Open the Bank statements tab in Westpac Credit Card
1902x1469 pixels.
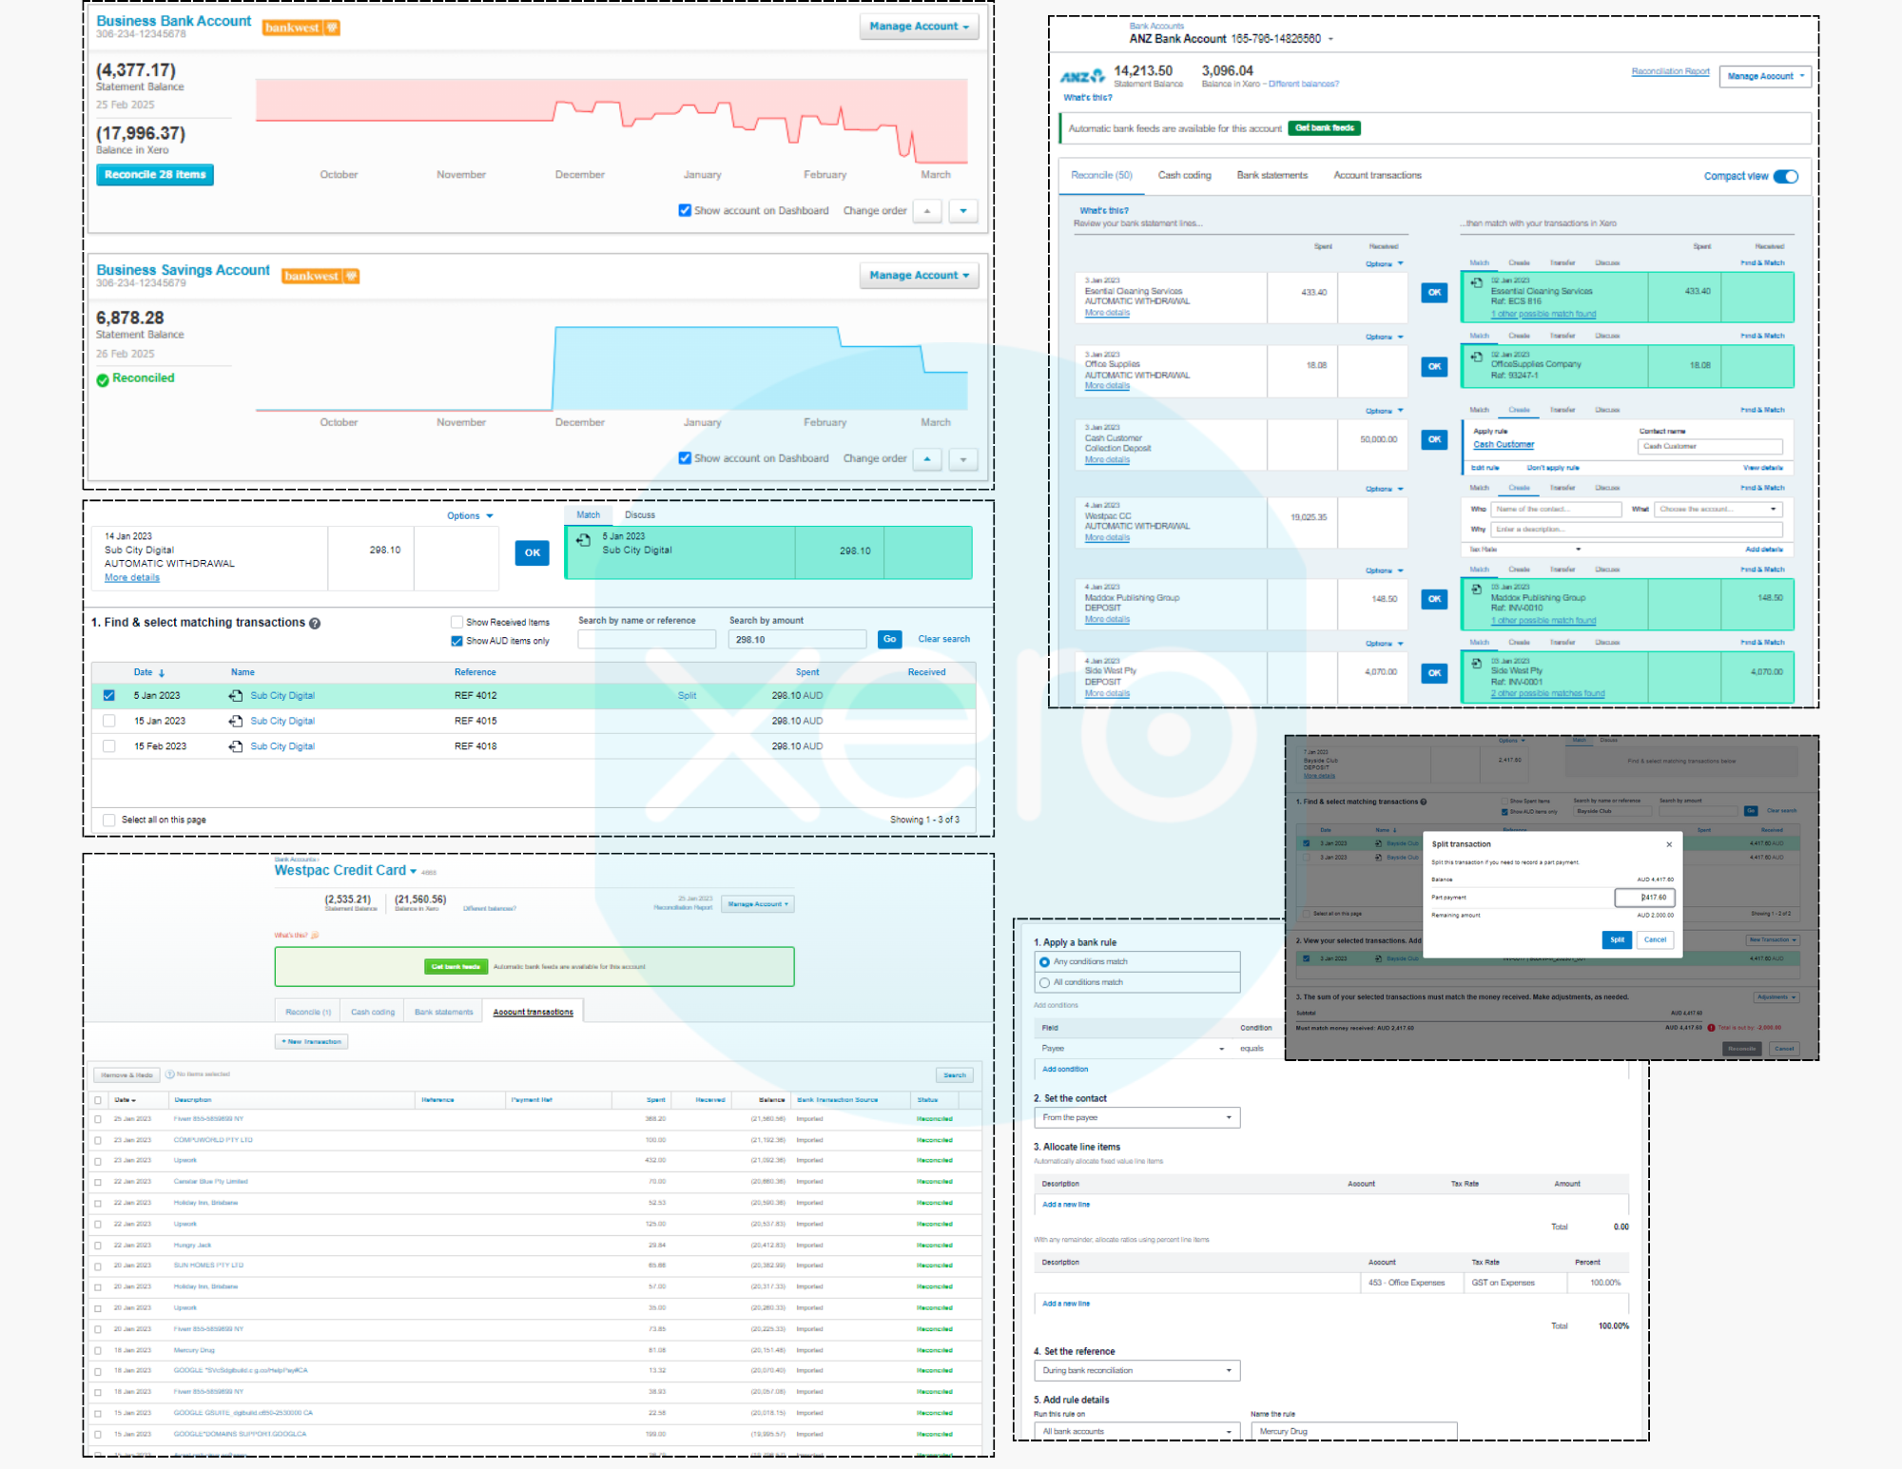[443, 1013]
